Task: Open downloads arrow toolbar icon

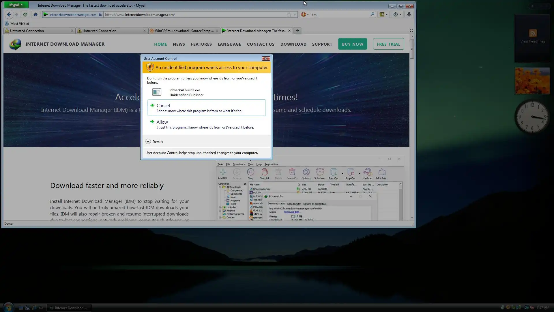Action: [409, 14]
